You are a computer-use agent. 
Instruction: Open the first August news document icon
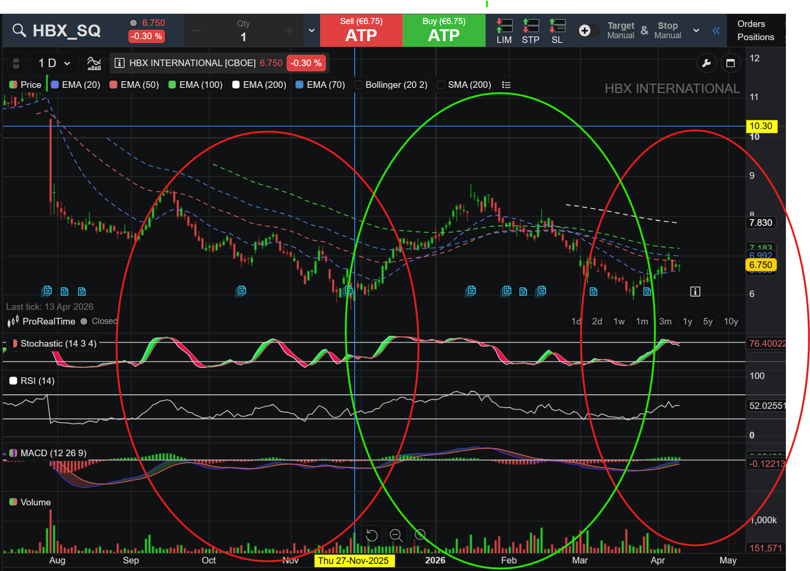click(47, 291)
